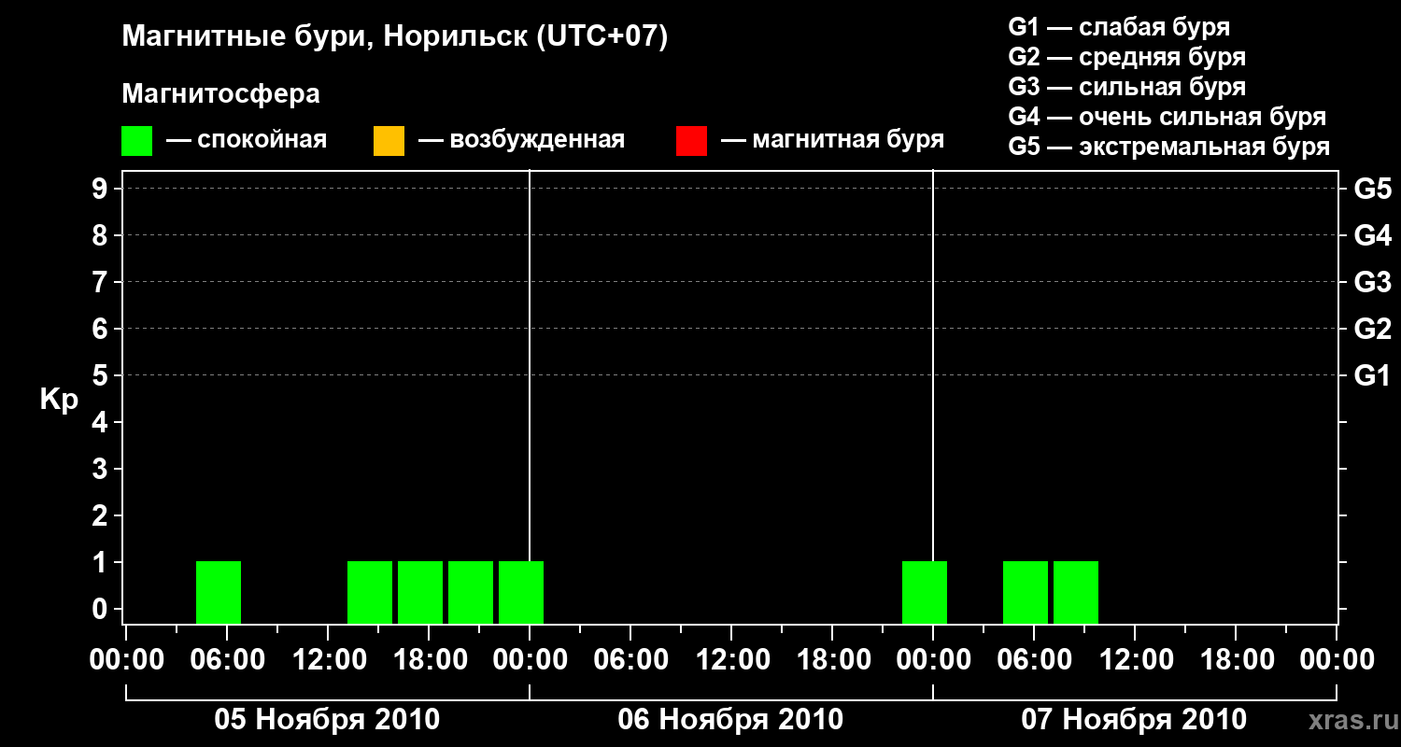This screenshot has width=1401, height=747.
Task: Click the right-axis 'G3' level label
Action: (x=1373, y=282)
